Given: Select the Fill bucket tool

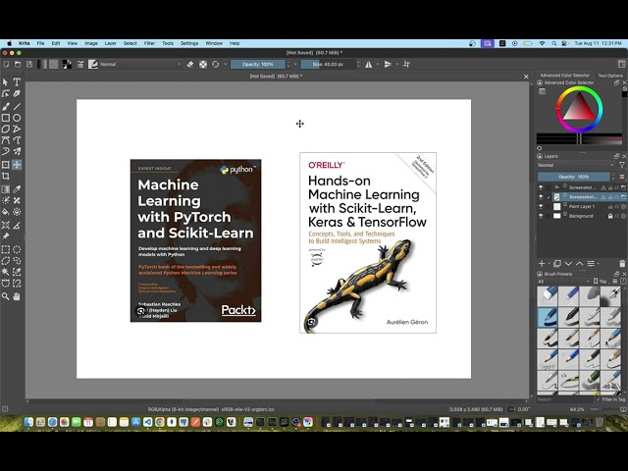Looking at the screenshot, I should [x=6, y=212].
